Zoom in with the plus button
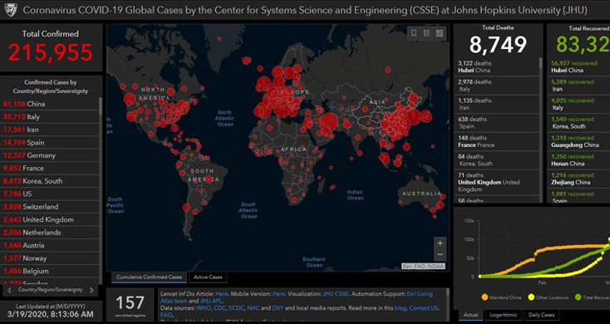This screenshot has height=324, width=610. click(440, 243)
